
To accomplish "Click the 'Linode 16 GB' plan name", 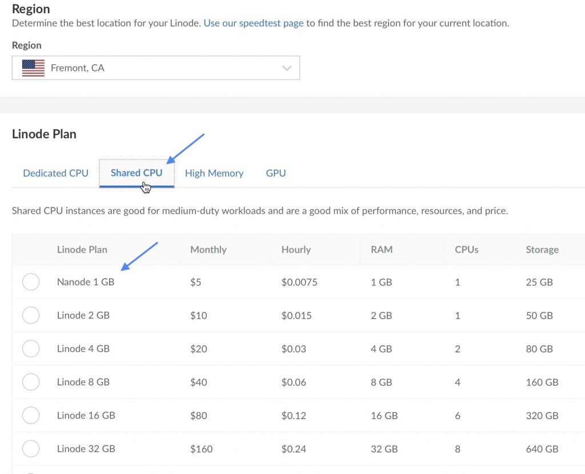I will point(86,415).
